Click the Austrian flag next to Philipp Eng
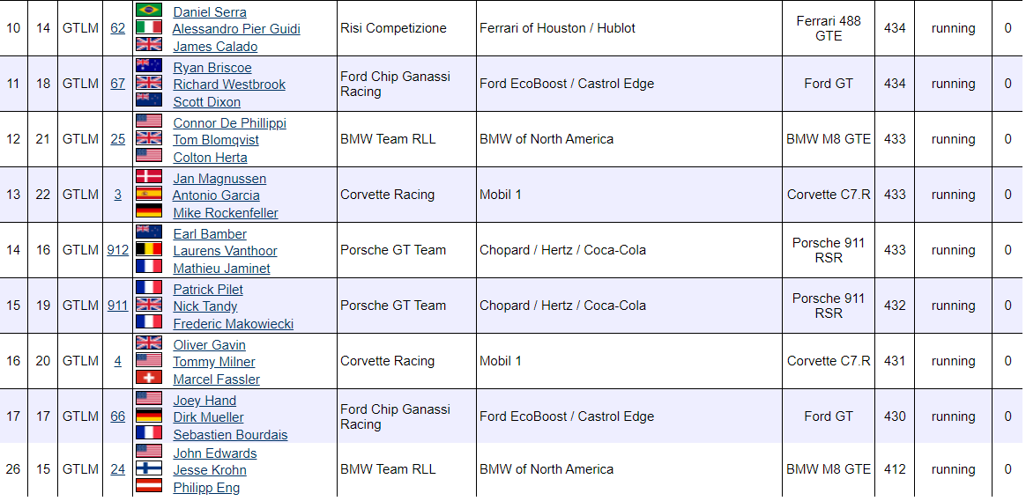1026x501 pixels. pyautogui.click(x=149, y=485)
